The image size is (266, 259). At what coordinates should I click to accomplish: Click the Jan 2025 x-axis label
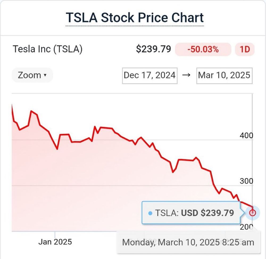tap(55, 242)
